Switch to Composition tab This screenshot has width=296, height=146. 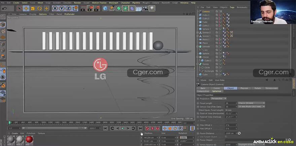[x=203, y=91]
